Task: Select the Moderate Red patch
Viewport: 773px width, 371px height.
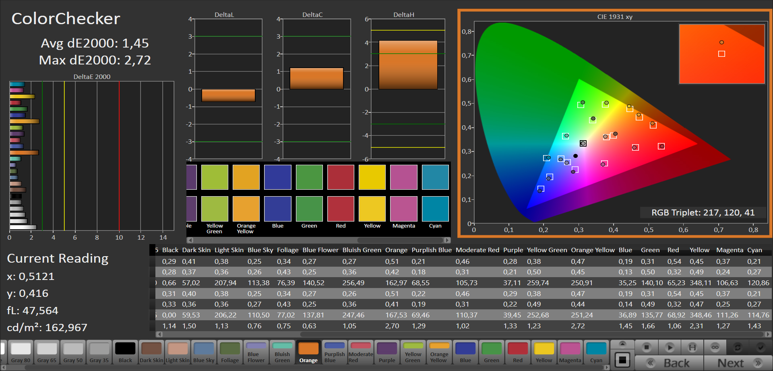Action: pyautogui.click(x=361, y=352)
